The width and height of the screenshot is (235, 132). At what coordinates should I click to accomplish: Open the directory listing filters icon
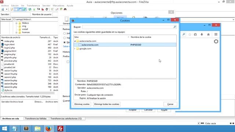click(x=52, y=9)
